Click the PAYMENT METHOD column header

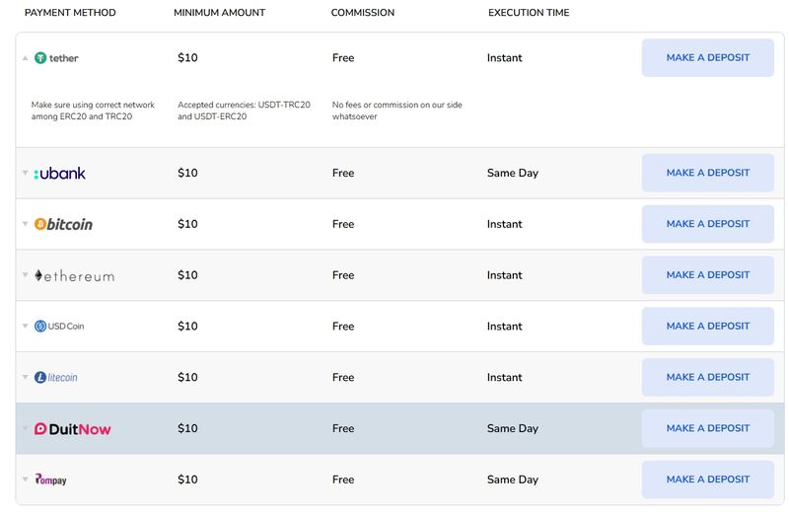click(x=70, y=13)
